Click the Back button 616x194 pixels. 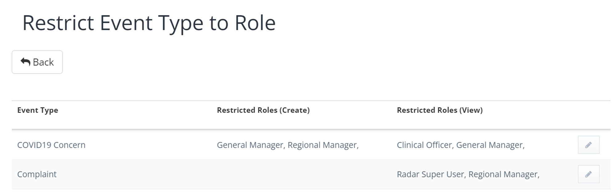[x=37, y=62]
